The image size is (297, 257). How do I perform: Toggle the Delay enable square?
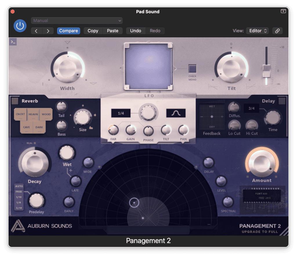click(282, 101)
